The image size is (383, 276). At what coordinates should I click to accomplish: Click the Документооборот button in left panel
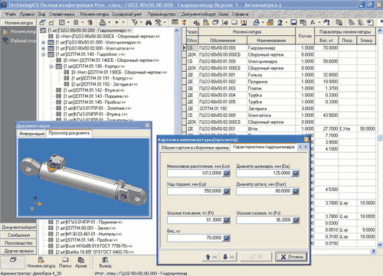[18, 227]
